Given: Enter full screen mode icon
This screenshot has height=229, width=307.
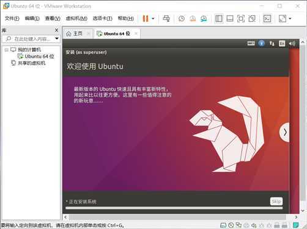Looking at the screenshot, I should (241, 19).
